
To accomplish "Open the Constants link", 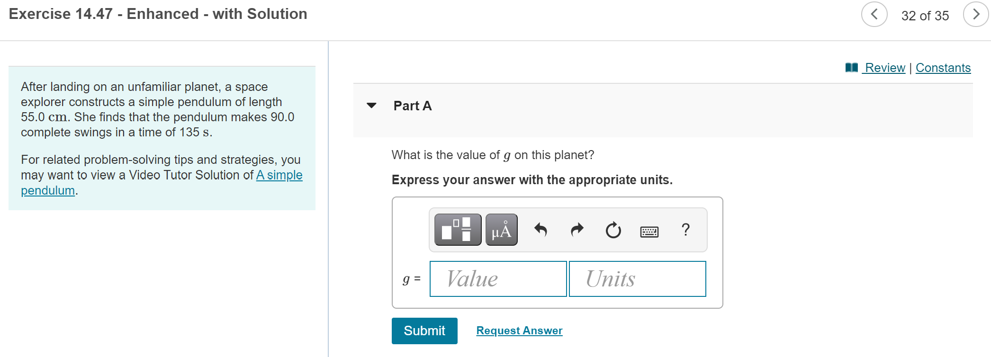I will point(943,68).
